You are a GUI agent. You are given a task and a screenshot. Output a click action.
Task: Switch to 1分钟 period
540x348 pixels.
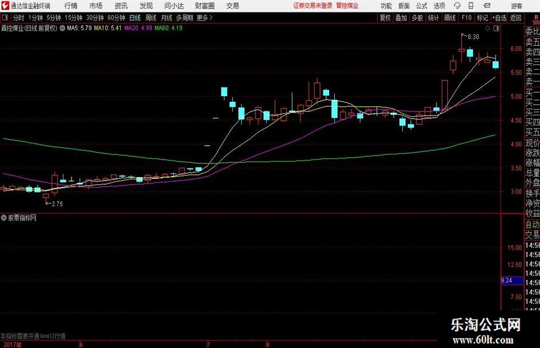(x=35, y=18)
